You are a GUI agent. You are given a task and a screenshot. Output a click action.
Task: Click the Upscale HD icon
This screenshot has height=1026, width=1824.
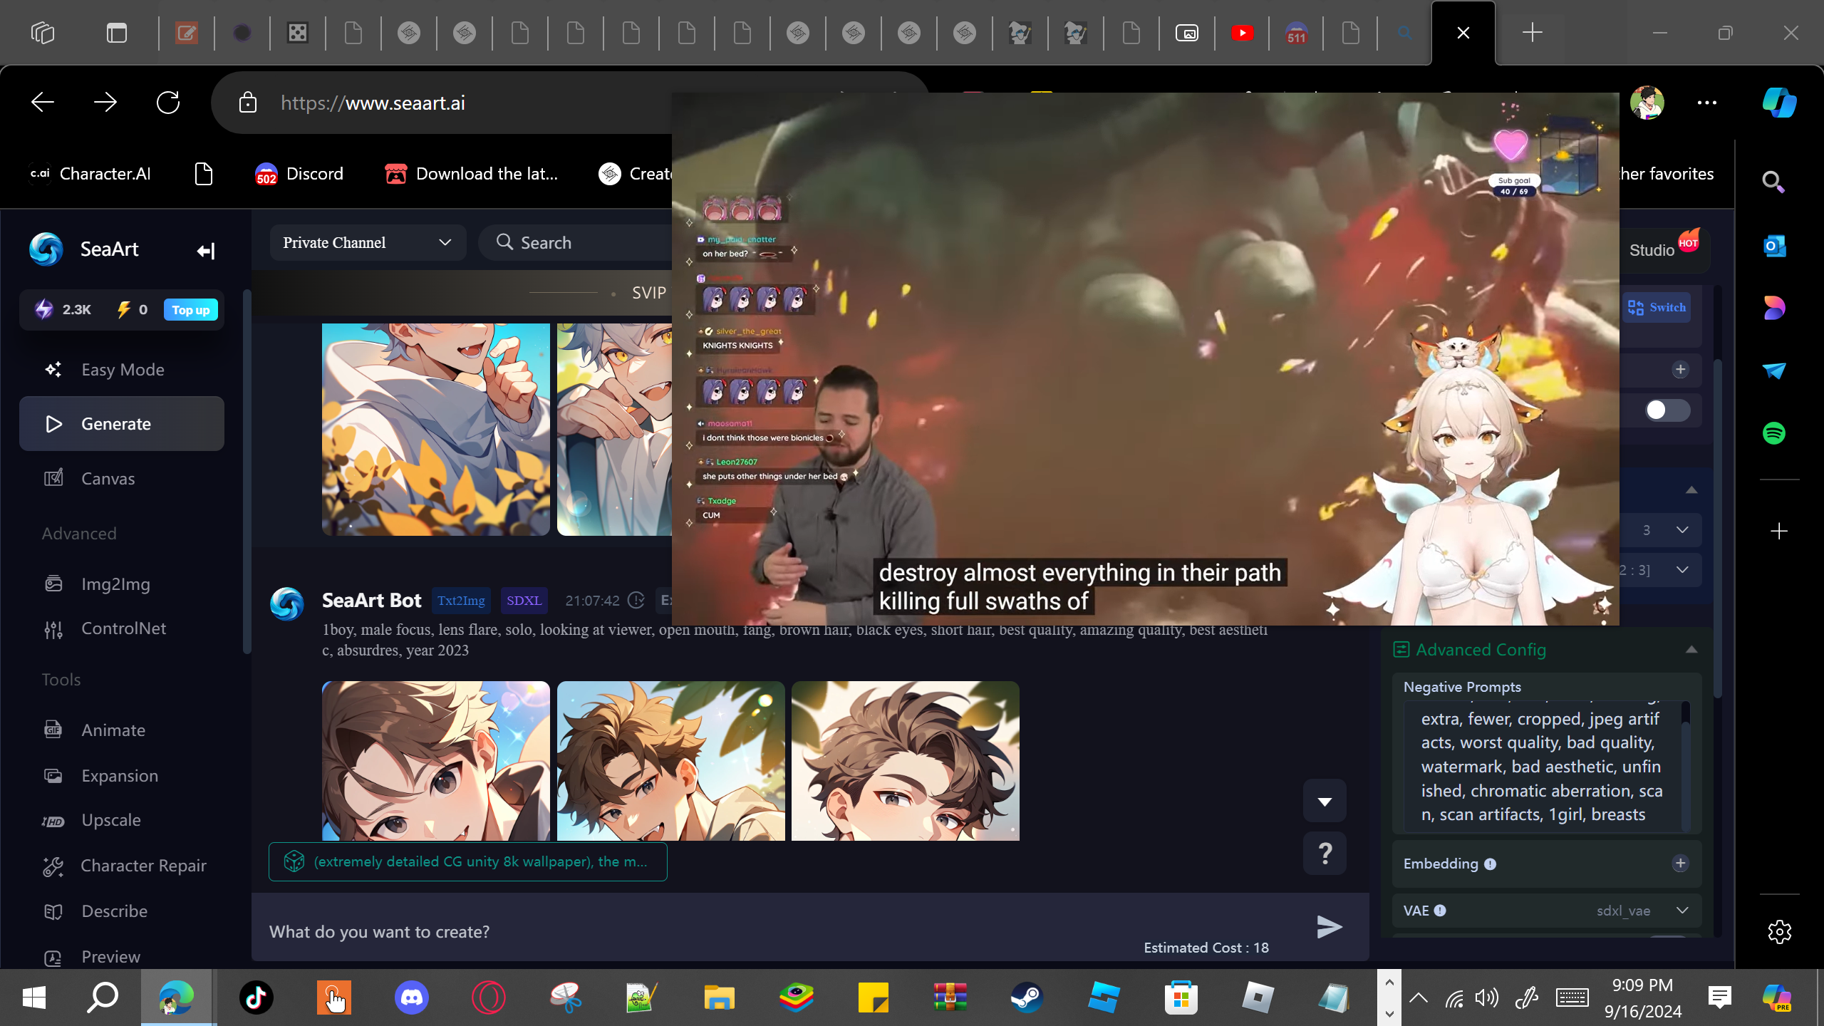click(x=53, y=821)
